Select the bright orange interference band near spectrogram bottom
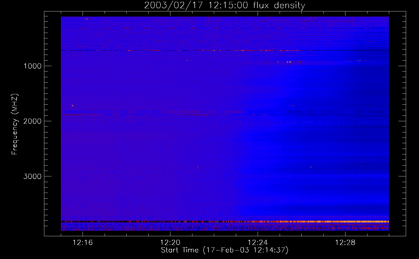Image resolution: width=419 pixels, height=259 pixels. (x=225, y=221)
